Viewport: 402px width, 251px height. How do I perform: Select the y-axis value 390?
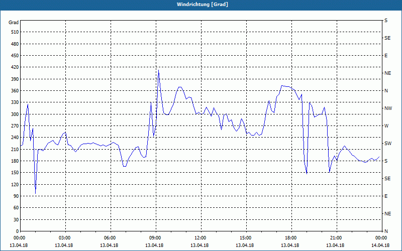tap(16, 79)
